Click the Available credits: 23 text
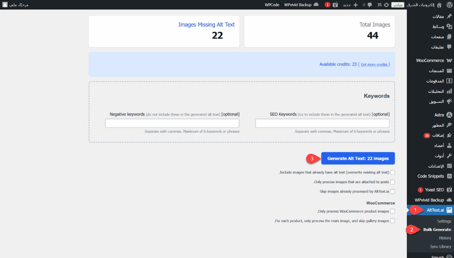The height and width of the screenshot is (258, 454). click(x=338, y=64)
